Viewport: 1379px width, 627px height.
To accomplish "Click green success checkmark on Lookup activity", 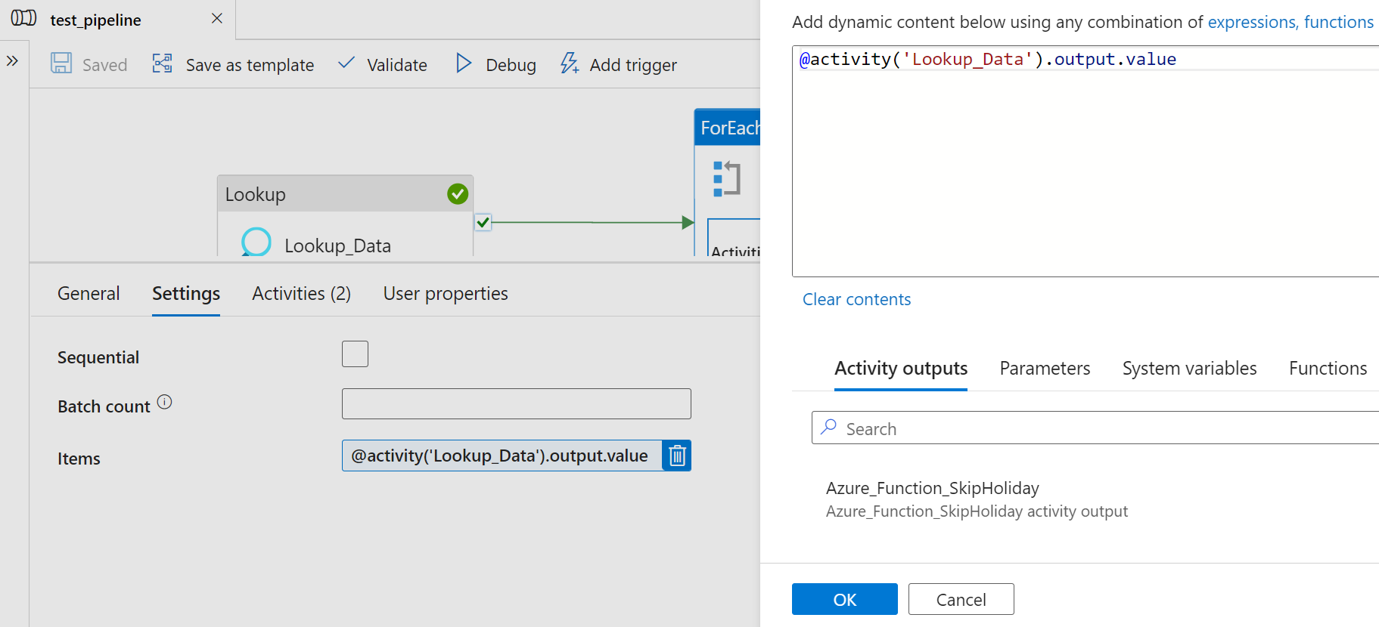I will coord(458,194).
